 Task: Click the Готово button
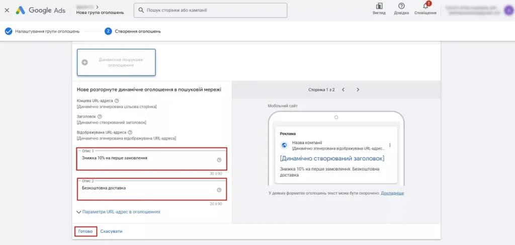point(85,231)
